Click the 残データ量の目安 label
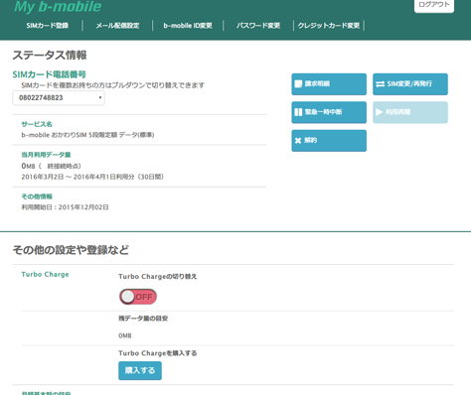471x395 pixels. click(x=143, y=319)
